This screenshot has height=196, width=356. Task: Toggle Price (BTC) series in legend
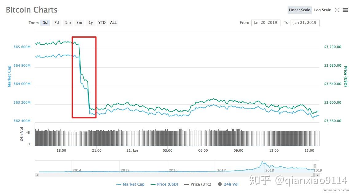(x=198, y=184)
